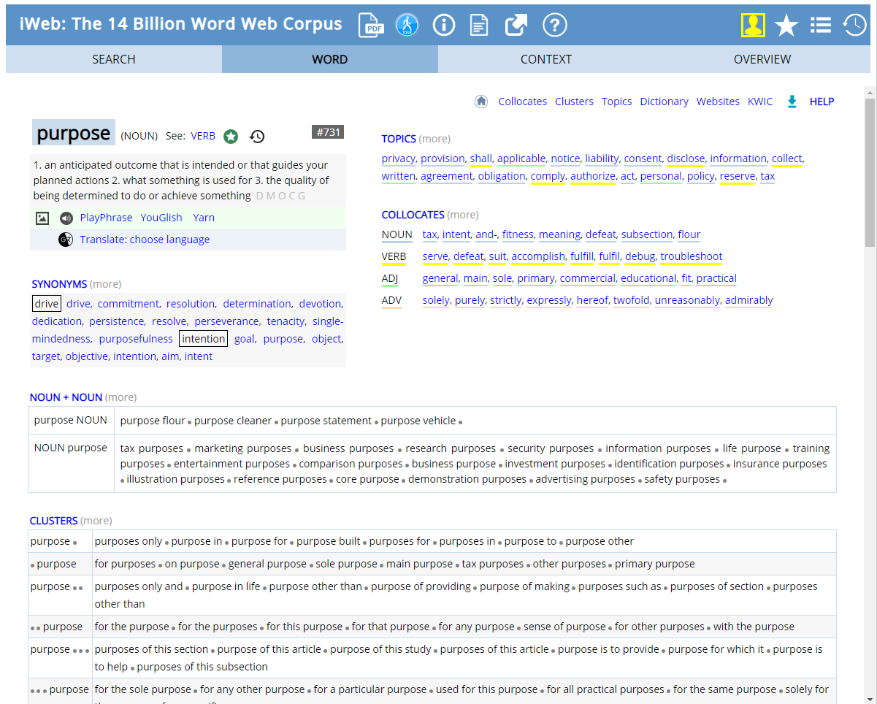
Task: Click the dictionary letter D after definition
Action: click(x=260, y=196)
